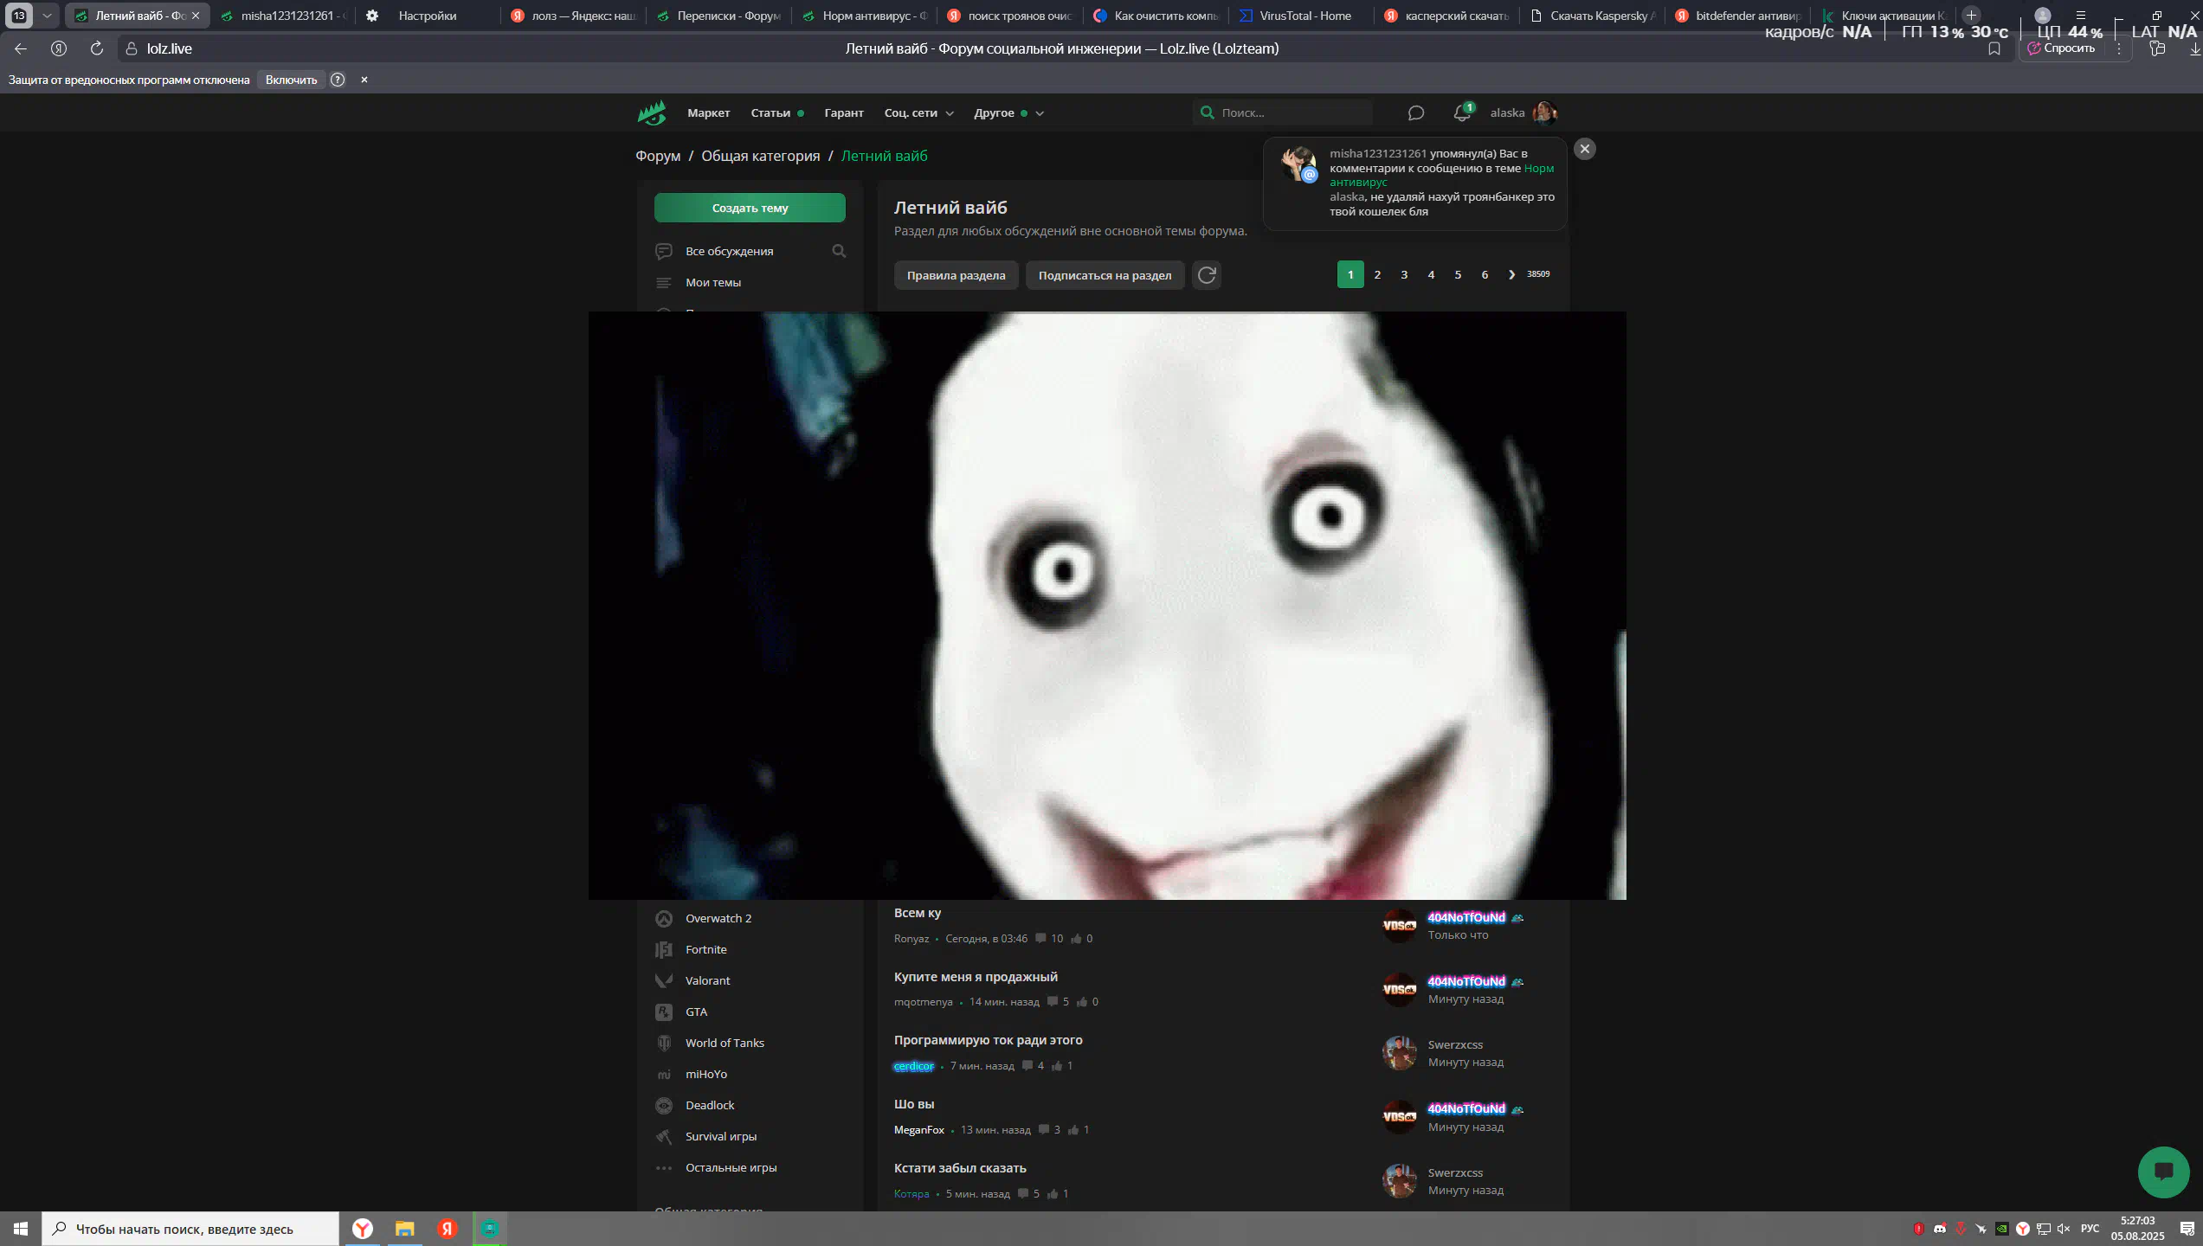The width and height of the screenshot is (2203, 1246).
Task: Click the Valorant category icon
Action: point(664,980)
